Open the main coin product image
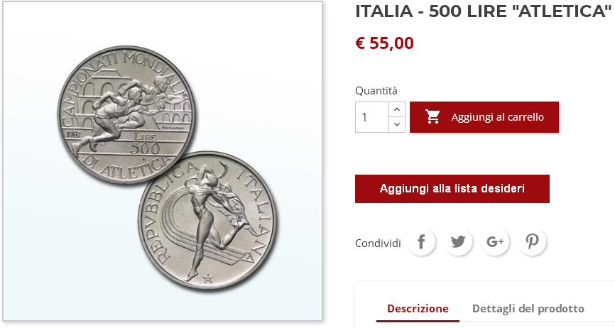Screen dimensions: 615x328 [163, 160]
